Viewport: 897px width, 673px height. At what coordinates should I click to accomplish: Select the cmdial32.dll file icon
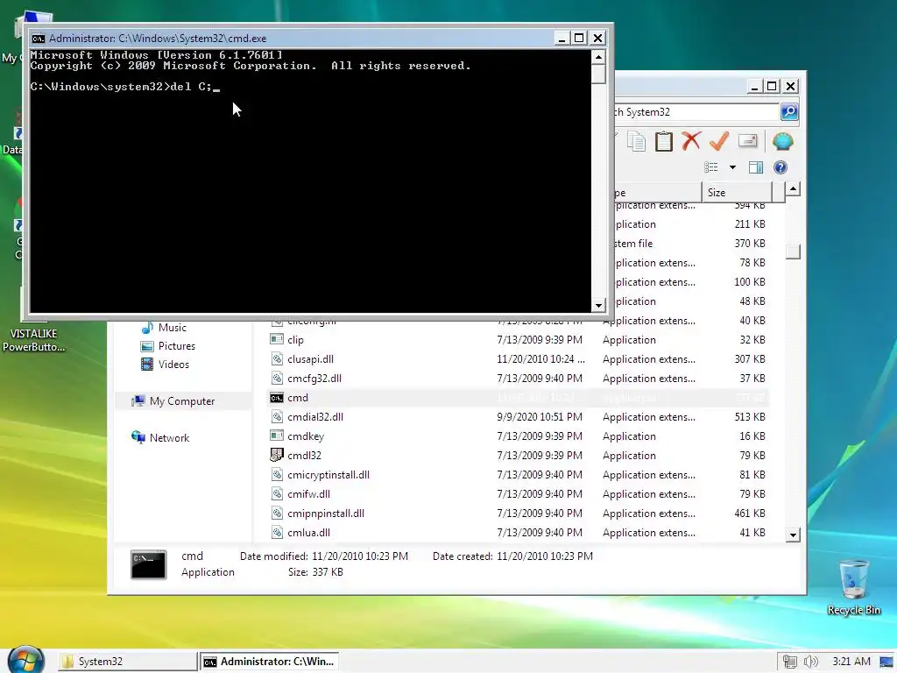[x=277, y=416]
